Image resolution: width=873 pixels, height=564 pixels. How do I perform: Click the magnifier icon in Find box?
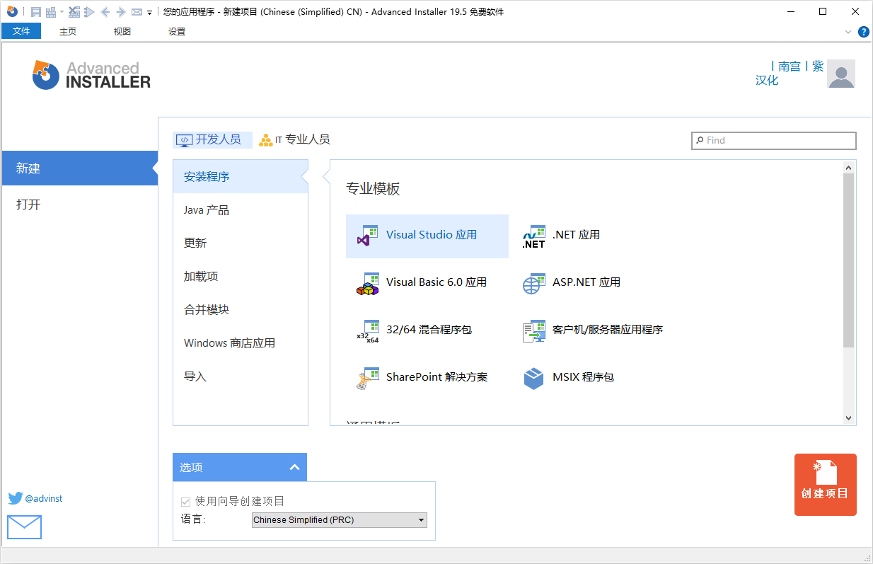(x=700, y=140)
